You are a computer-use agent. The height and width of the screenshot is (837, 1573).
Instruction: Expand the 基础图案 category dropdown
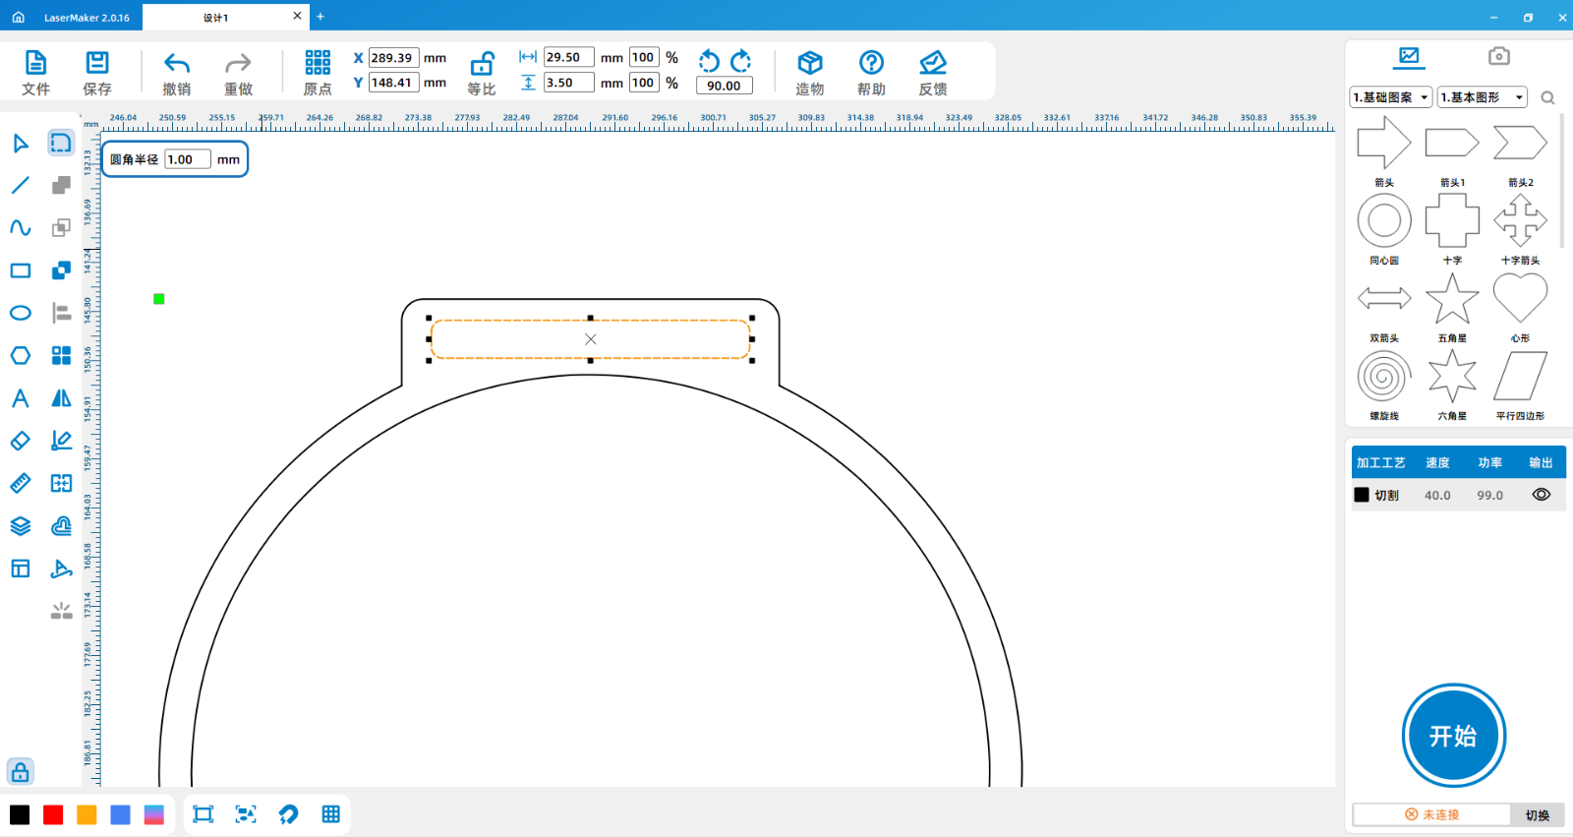coord(1390,97)
